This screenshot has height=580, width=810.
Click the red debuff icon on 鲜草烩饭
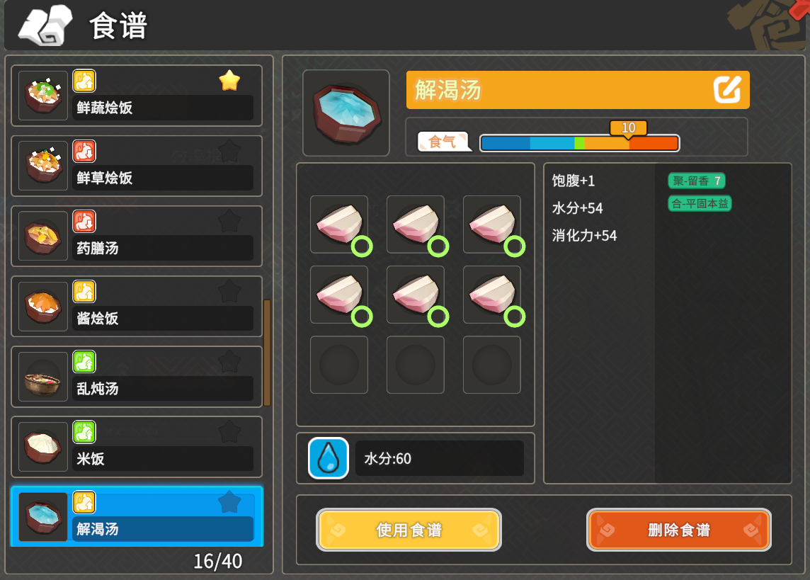[84, 152]
